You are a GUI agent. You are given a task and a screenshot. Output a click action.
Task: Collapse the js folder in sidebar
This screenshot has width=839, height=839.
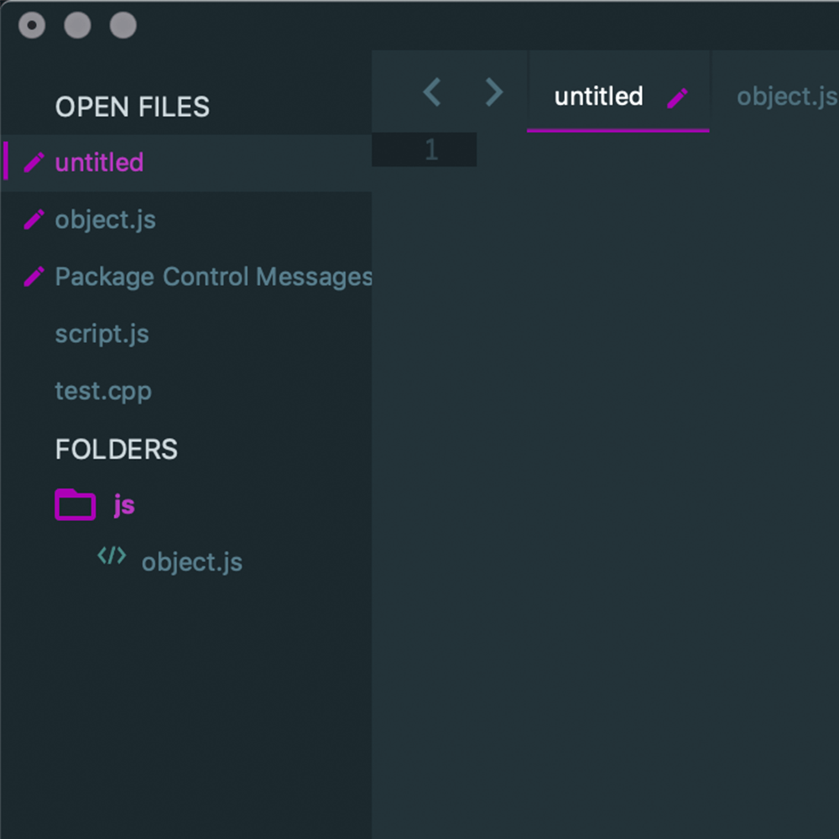tap(75, 504)
